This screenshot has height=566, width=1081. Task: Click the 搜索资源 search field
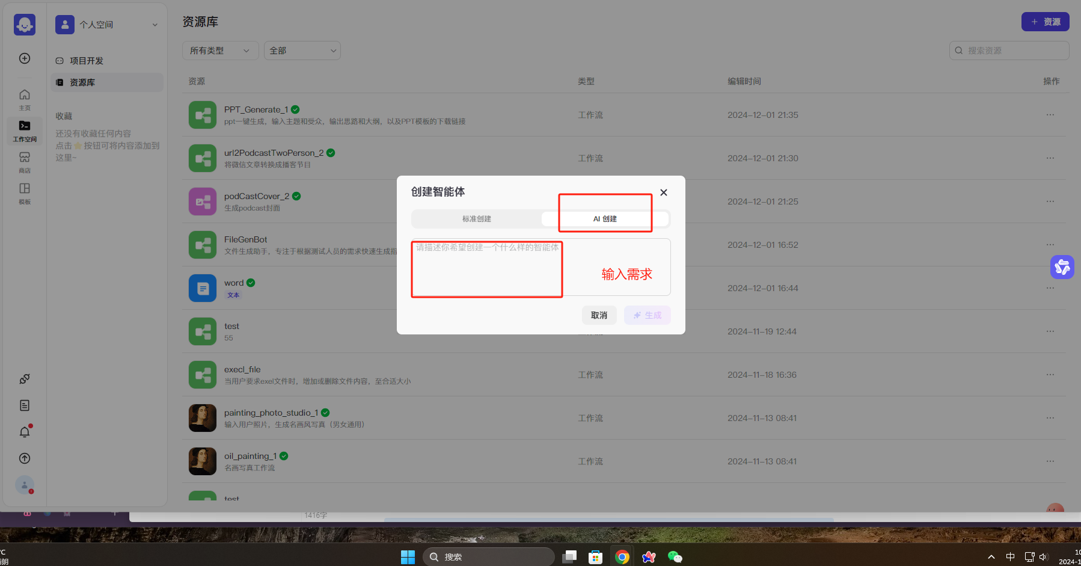tap(1009, 51)
